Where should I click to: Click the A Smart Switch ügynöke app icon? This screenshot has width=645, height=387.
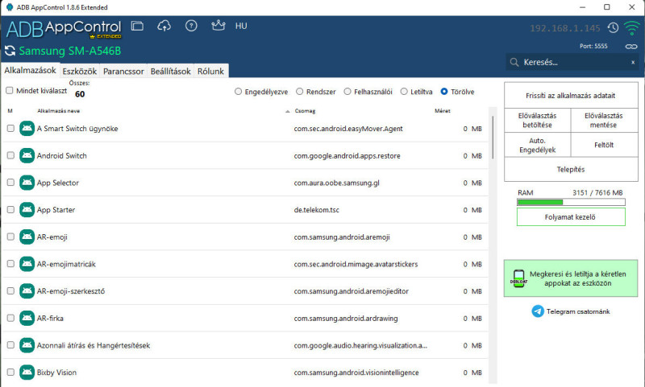tap(27, 129)
